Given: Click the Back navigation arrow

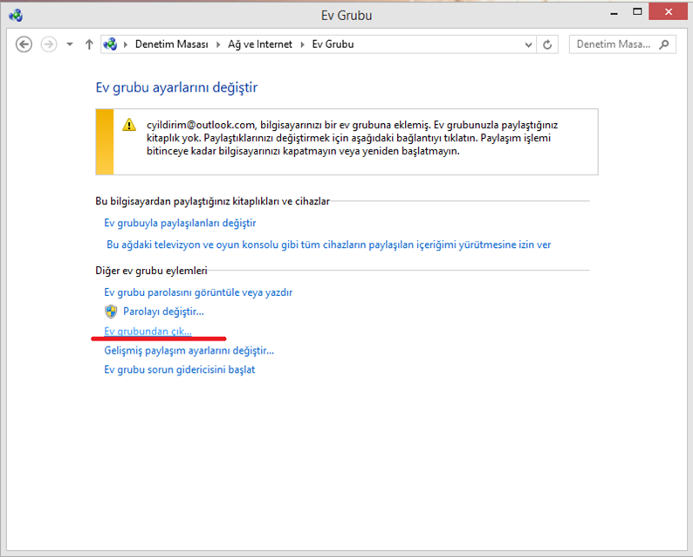Looking at the screenshot, I should click(x=24, y=45).
